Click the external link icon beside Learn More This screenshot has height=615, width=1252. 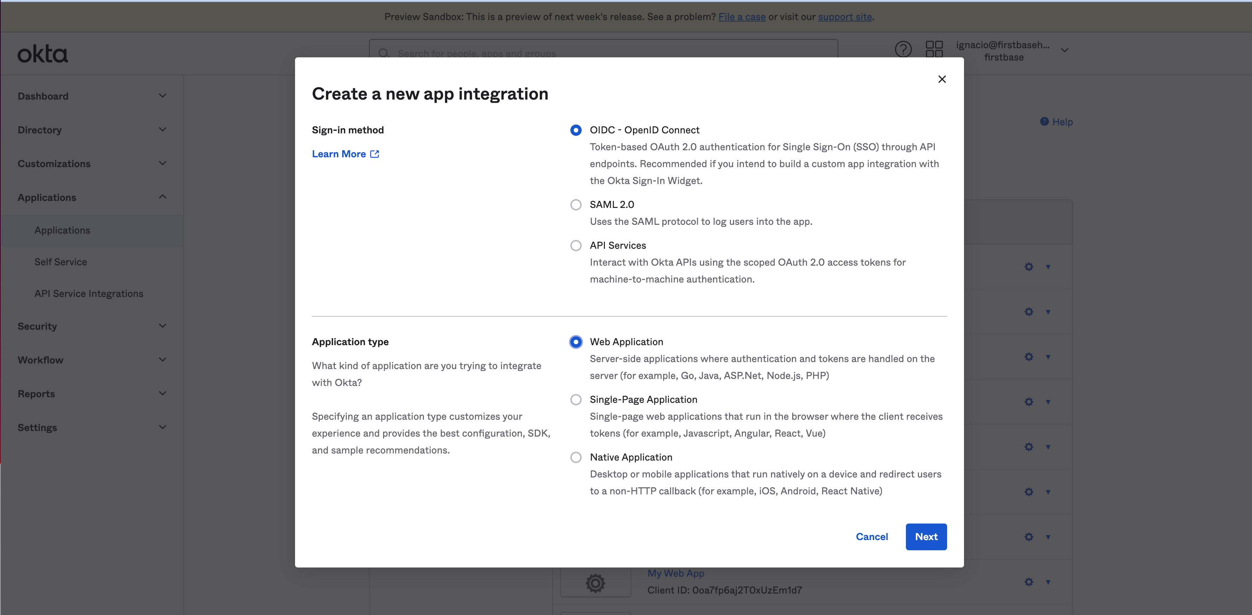click(x=374, y=154)
